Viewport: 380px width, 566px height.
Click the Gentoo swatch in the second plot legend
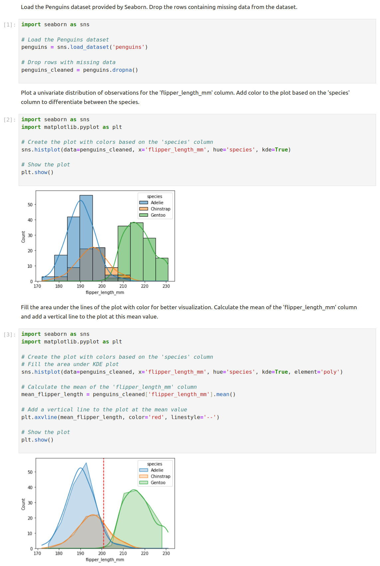(x=143, y=483)
